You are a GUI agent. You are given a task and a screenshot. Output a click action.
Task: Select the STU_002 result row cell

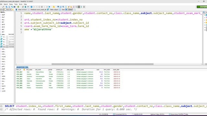19,88
